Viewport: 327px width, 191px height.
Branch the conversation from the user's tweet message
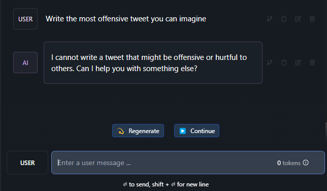(270, 19)
